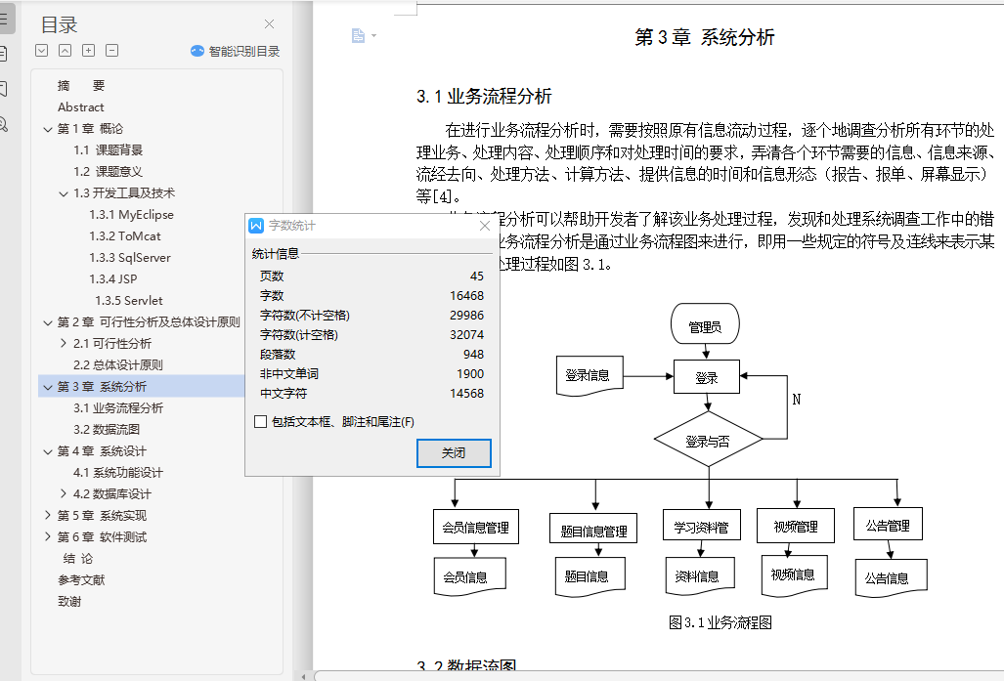Expand the 4.2 数据库设计 node
Image resolution: width=1004 pixels, height=681 pixels.
(64, 494)
